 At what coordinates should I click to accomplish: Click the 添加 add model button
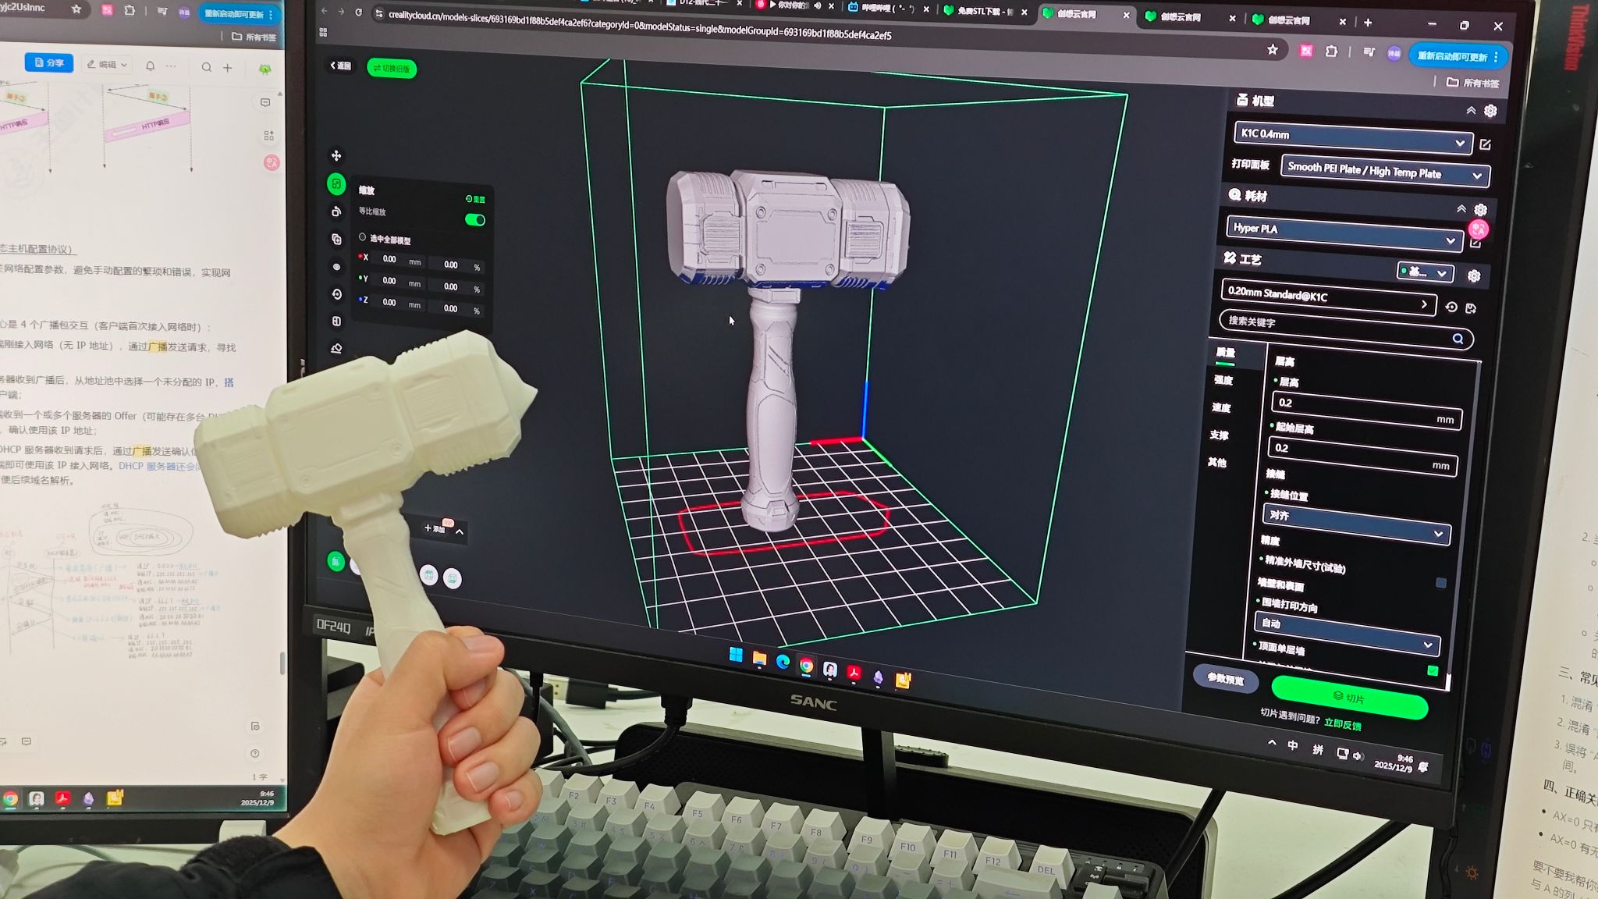(x=435, y=529)
